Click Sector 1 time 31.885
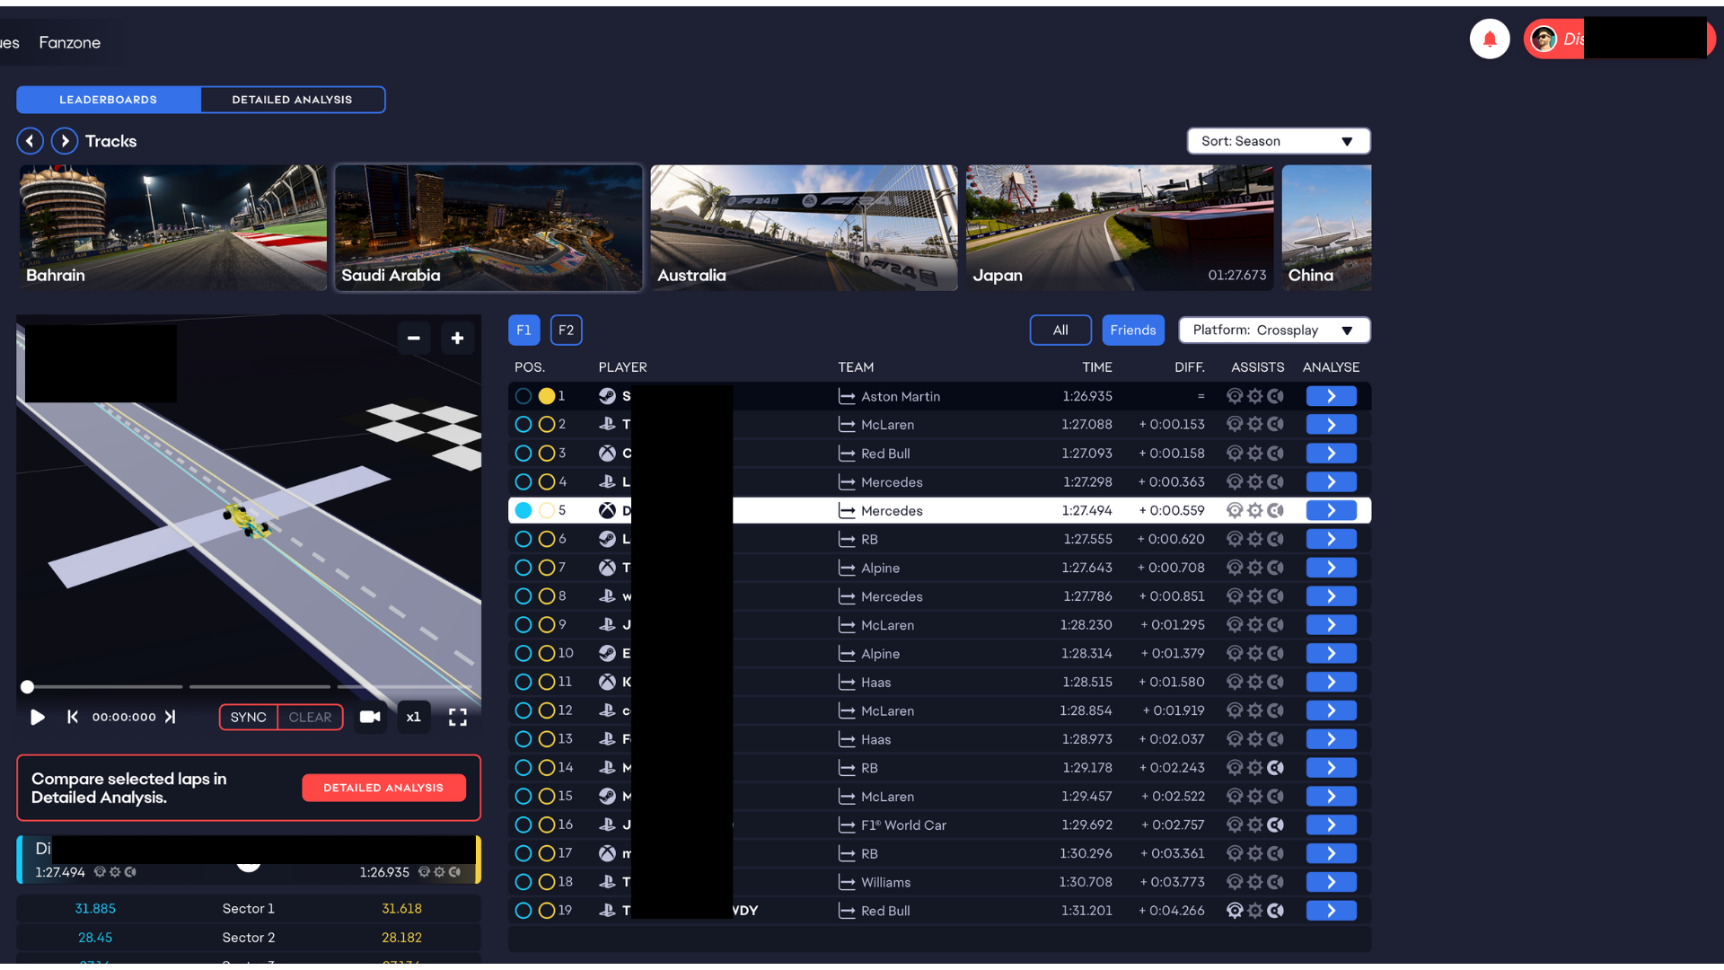The width and height of the screenshot is (1724, 970). coord(95,909)
